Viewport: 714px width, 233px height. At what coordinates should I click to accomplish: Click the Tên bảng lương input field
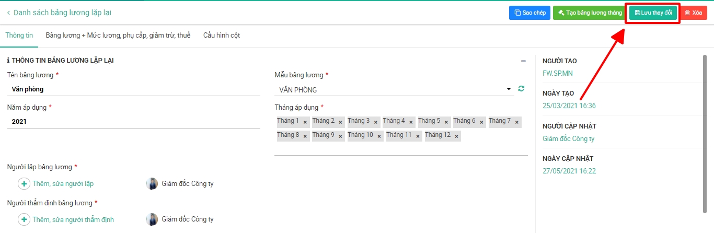[134, 89]
